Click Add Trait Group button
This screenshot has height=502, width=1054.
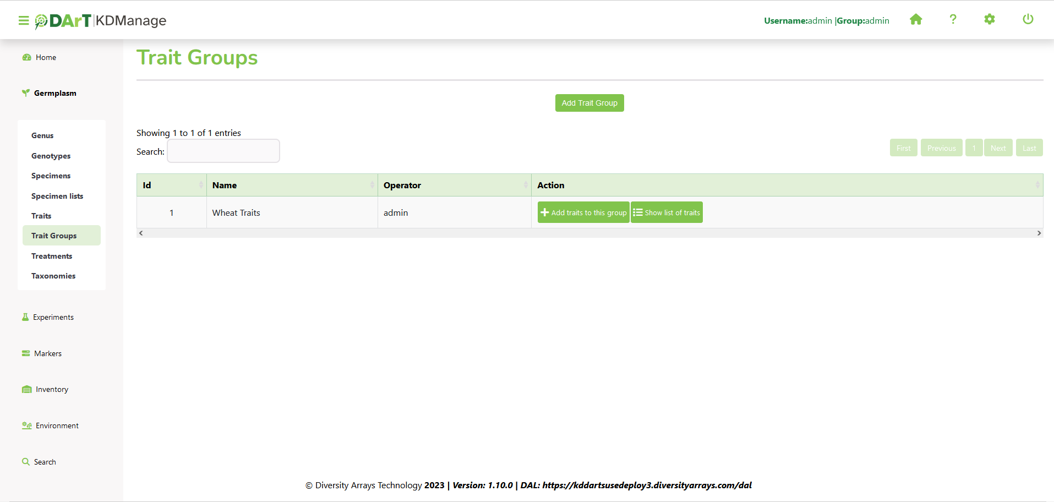(589, 103)
